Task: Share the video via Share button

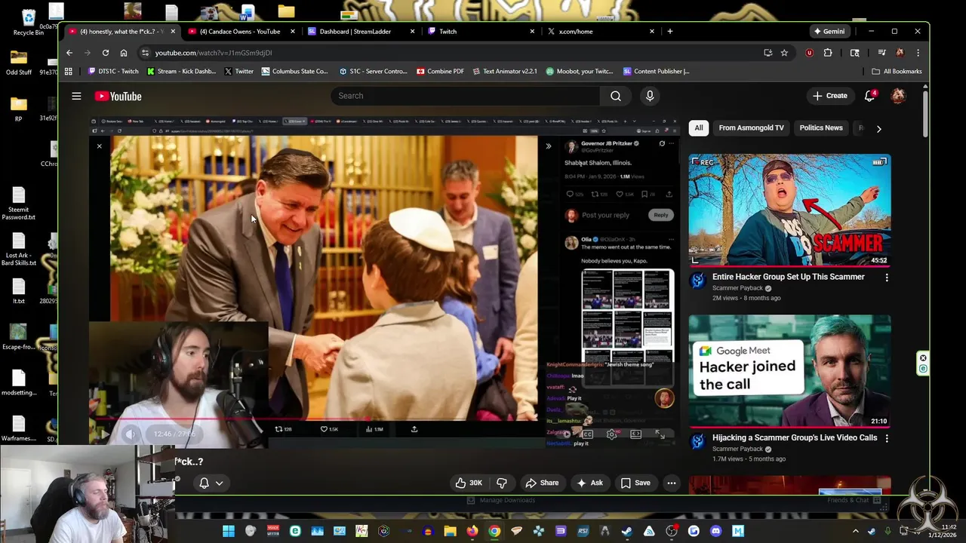Action: coord(542,483)
